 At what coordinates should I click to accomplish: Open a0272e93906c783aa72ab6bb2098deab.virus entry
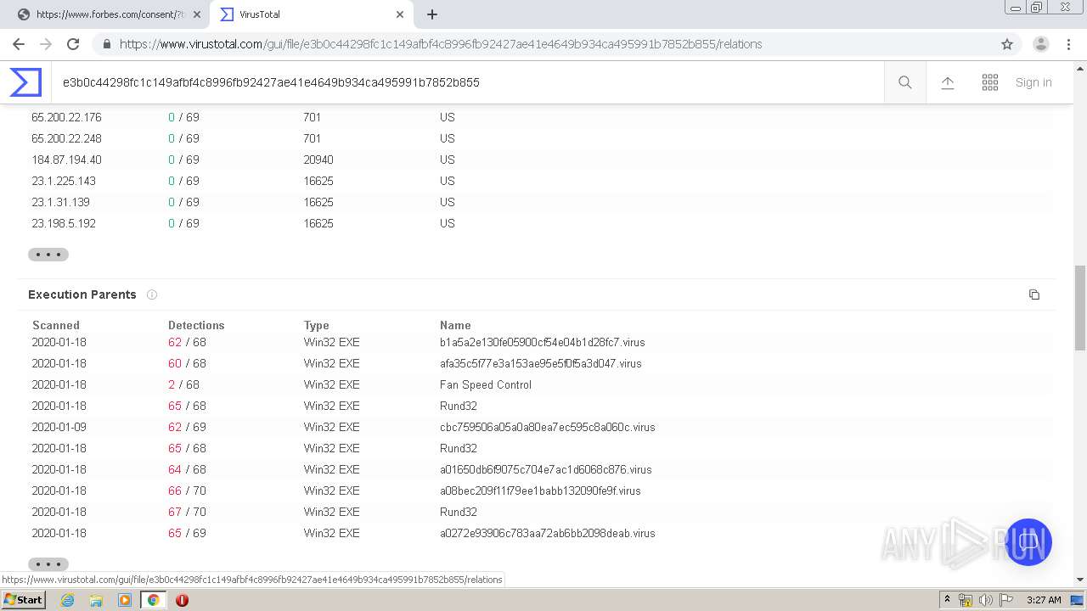click(x=547, y=533)
